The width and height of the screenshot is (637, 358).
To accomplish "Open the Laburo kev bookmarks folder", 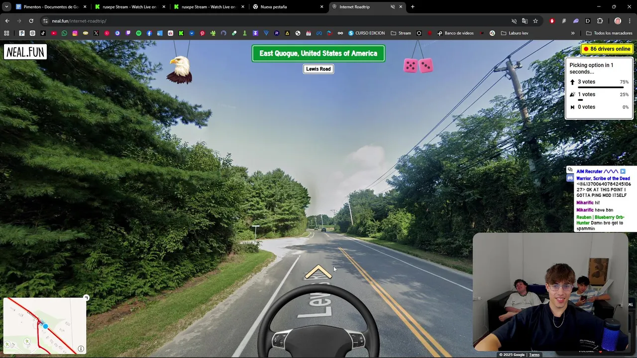I will 515,33.
